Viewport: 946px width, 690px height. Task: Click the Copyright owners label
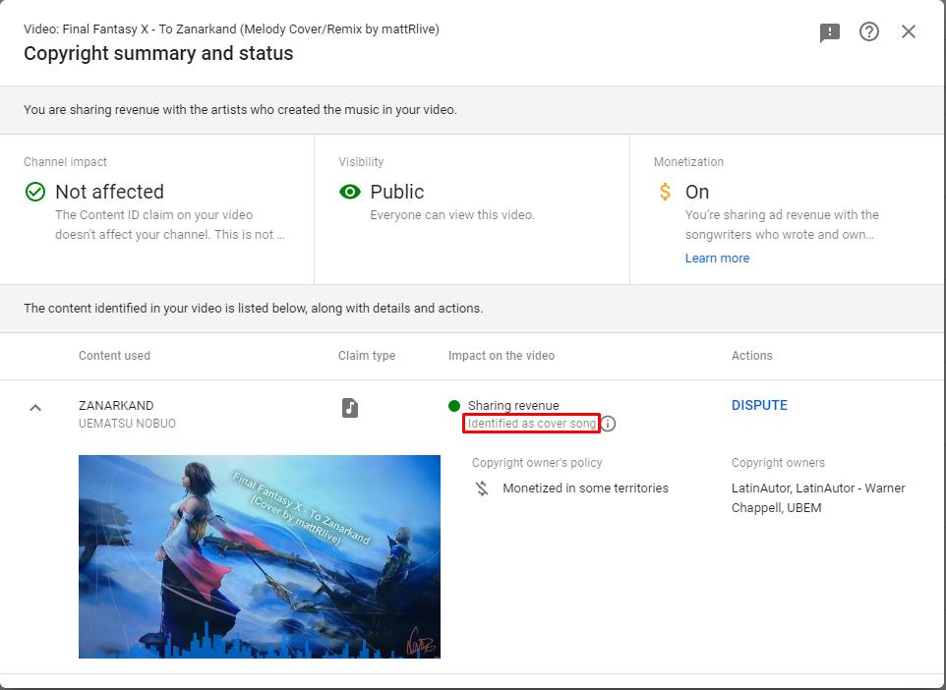778,463
